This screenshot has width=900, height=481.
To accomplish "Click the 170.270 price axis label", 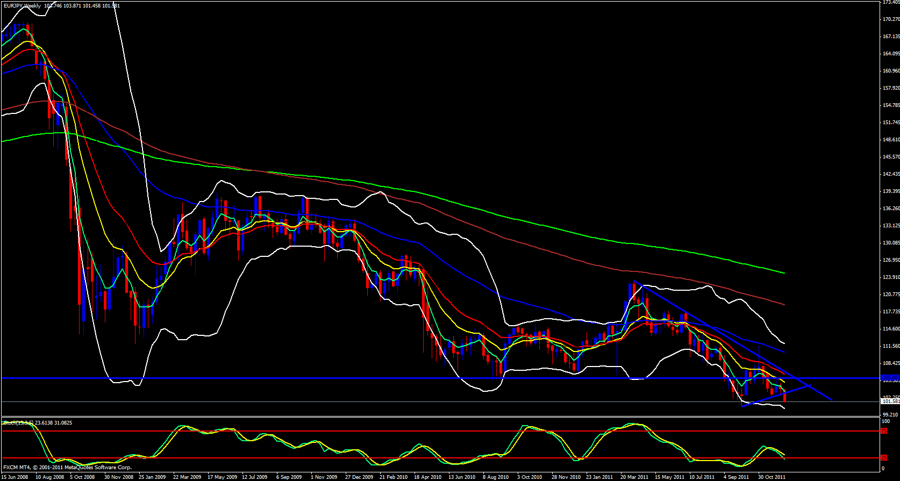I will [890, 19].
